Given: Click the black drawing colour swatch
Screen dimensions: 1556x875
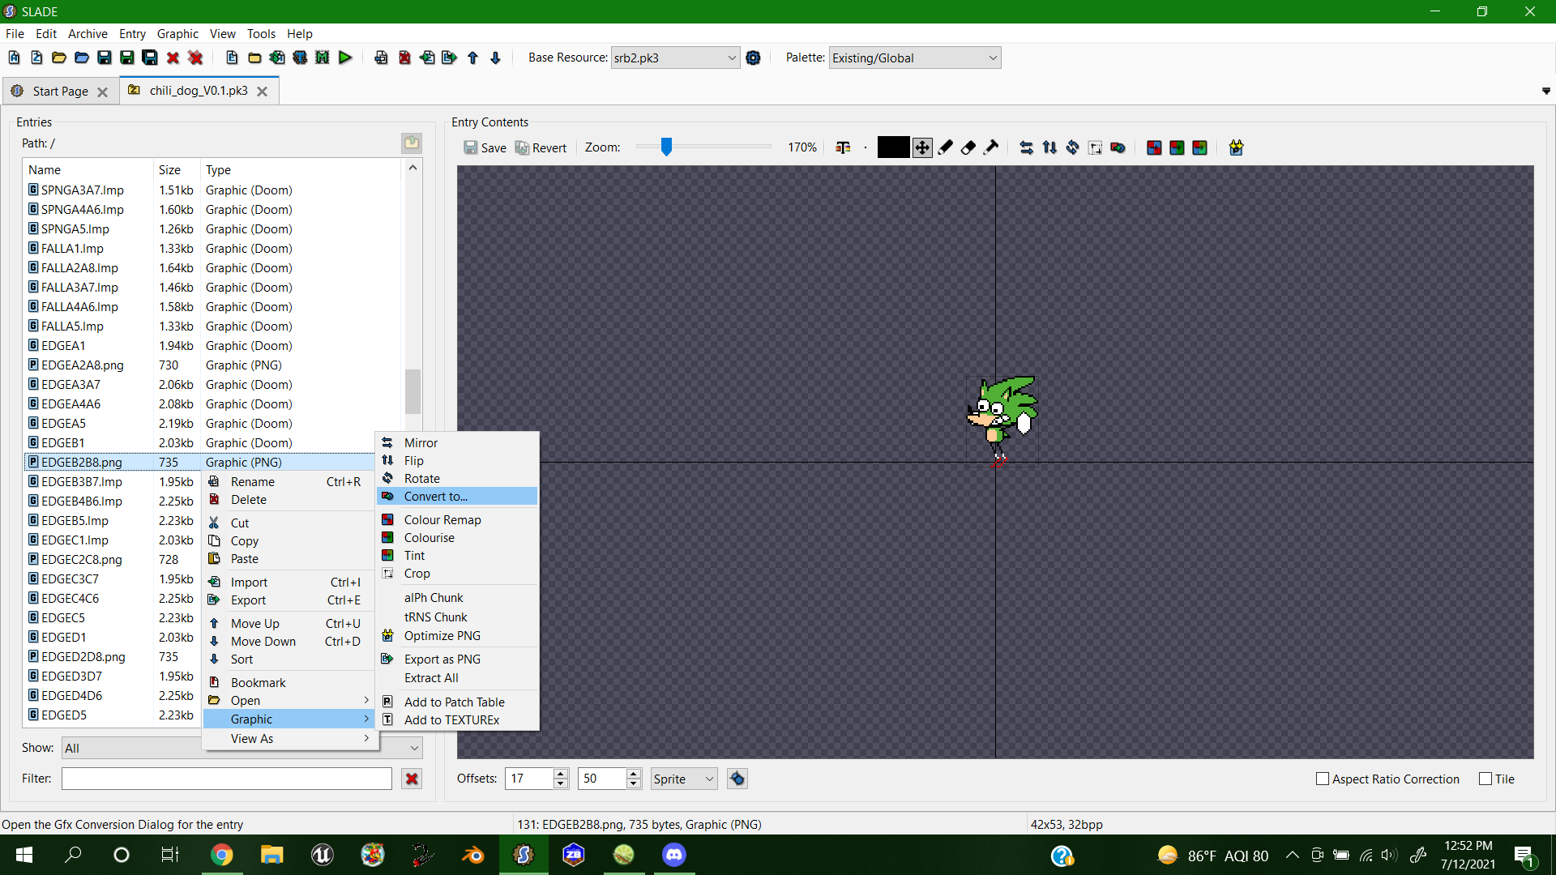Looking at the screenshot, I should [893, 147].
